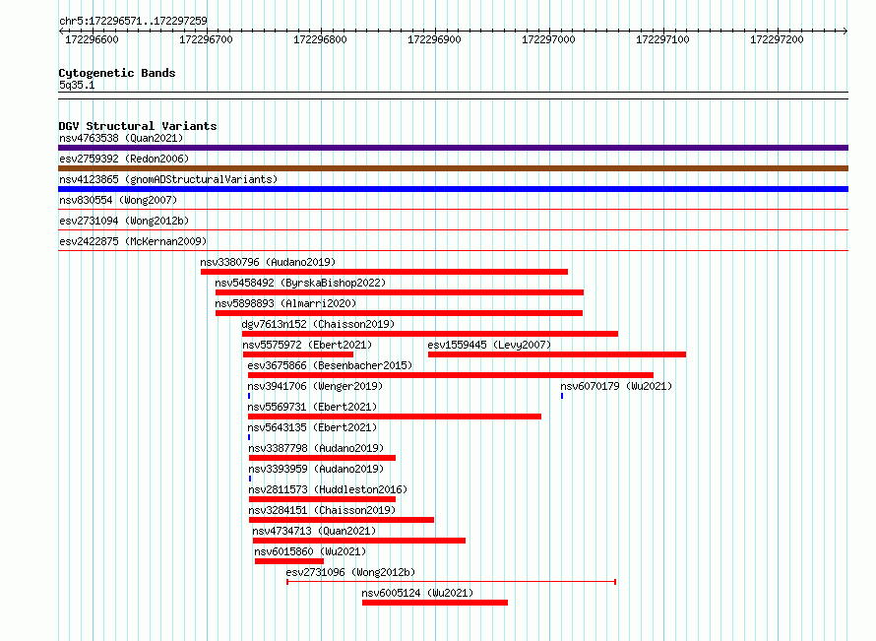Click the esv2731096 (Wong2012b) thin span line

pyautogui.click(x=452, y=582)
